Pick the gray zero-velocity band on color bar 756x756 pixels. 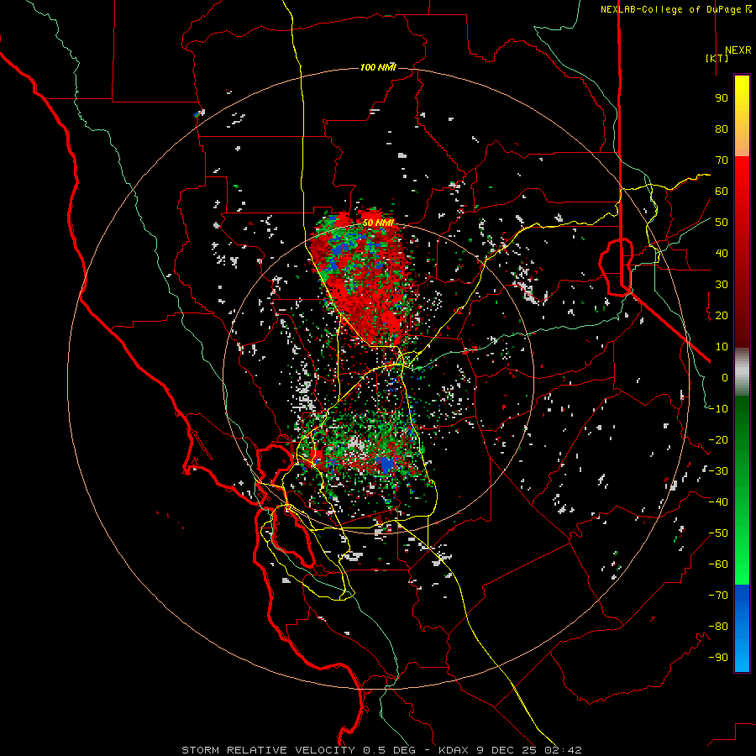pos(742,371)
